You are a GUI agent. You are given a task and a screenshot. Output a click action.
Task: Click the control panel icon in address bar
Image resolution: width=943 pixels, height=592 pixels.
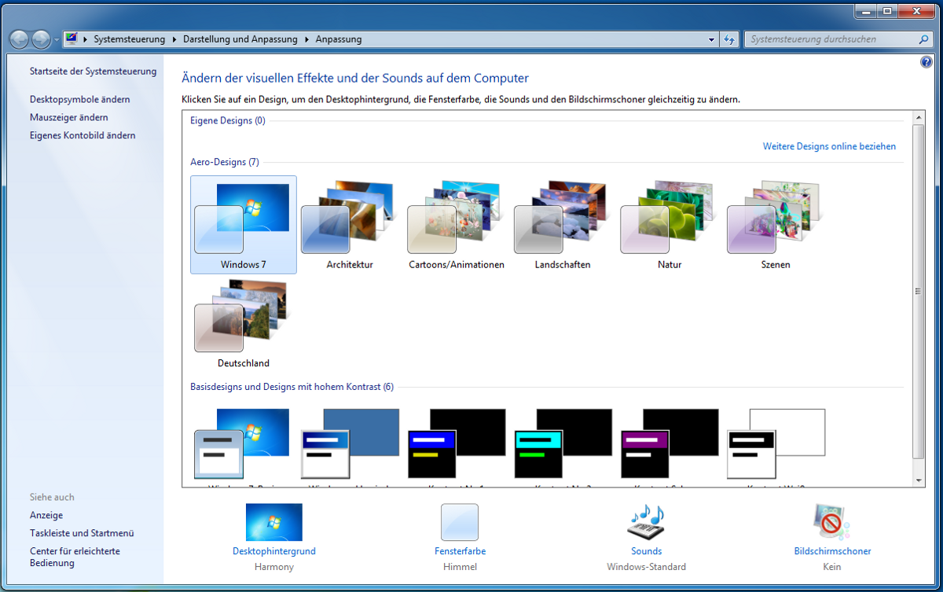(x=72, y=39)
